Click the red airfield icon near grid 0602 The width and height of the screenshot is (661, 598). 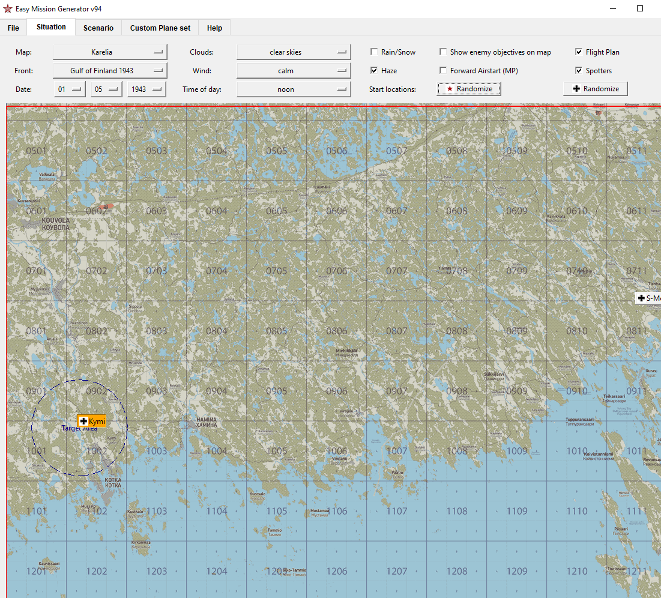click(x=106, y=207)
